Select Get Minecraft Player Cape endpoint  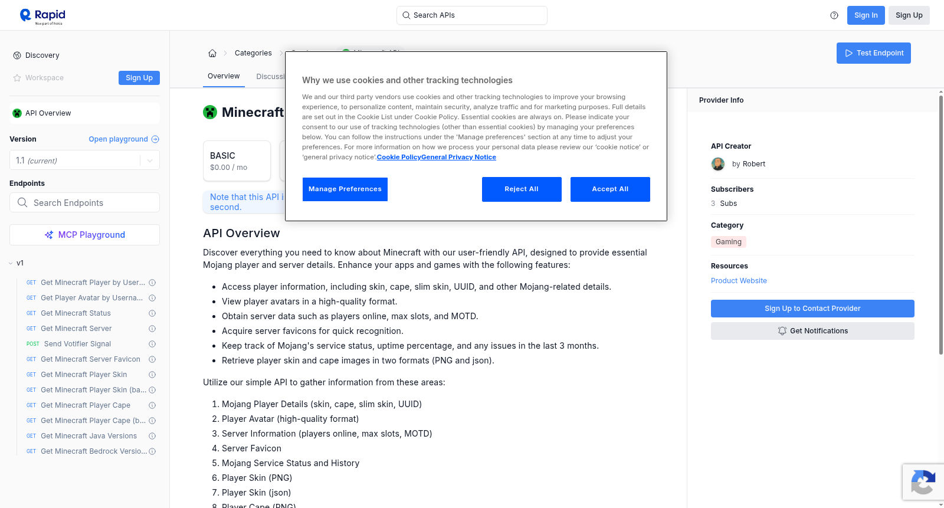pyautogui.click(x=86, y=405)
